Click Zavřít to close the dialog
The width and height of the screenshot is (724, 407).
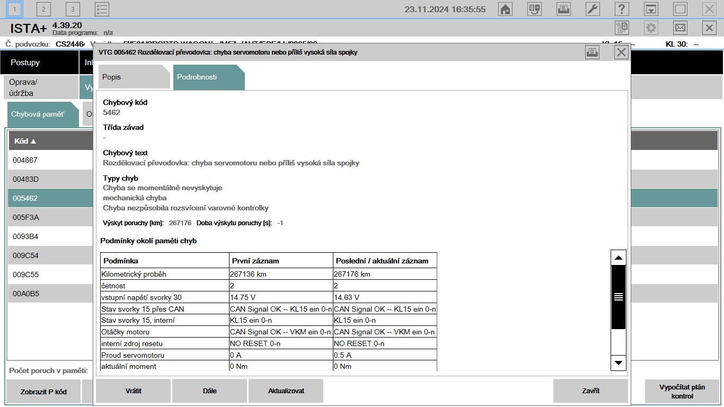pyautogui.click(x=590, y=391)
